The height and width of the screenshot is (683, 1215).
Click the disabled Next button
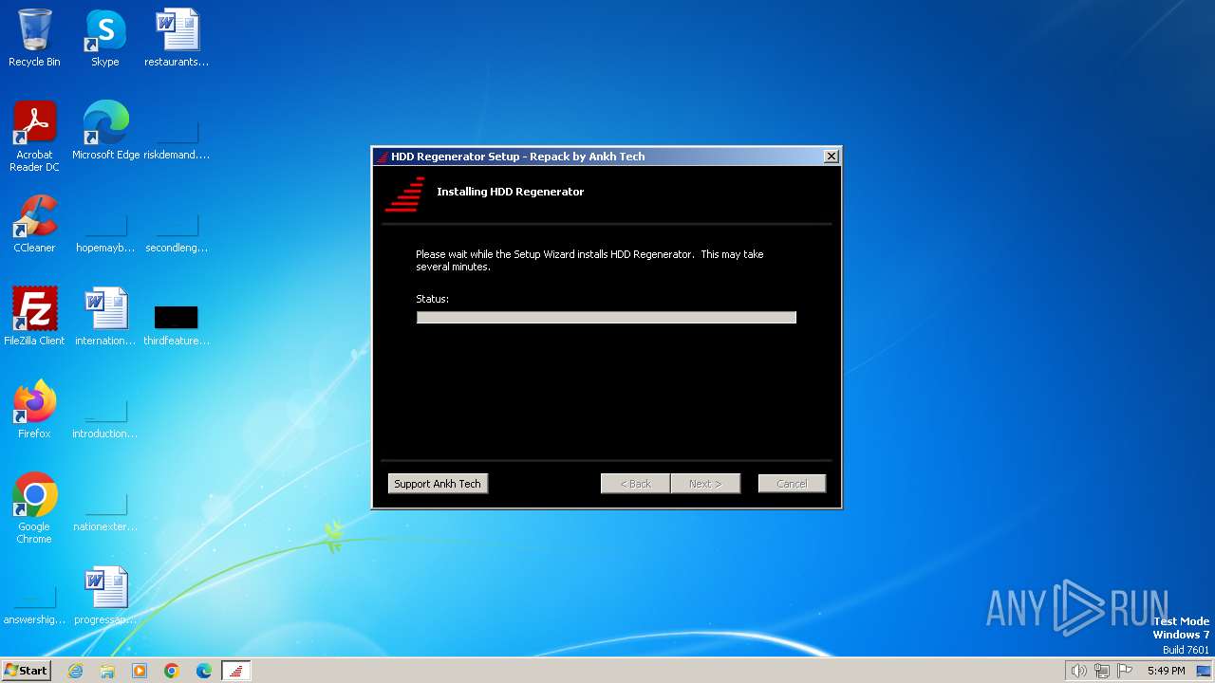click(x=705, y=484)
